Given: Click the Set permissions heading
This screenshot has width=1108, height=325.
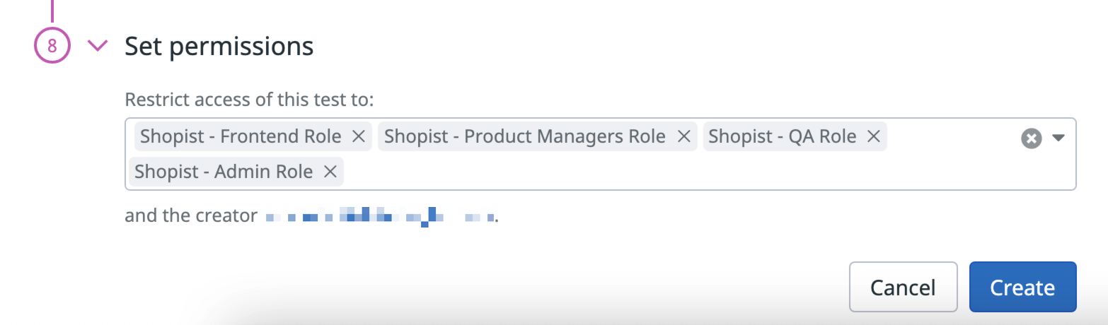Looking at the screenshot, I should pyautogui.click(x=219, y=47).
